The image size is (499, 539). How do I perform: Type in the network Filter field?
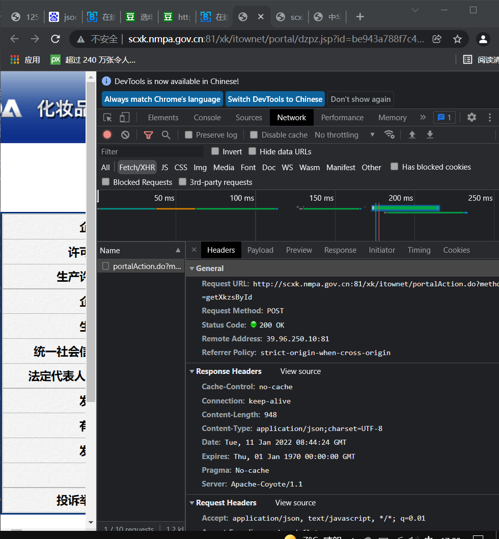[x=151, y=152]
